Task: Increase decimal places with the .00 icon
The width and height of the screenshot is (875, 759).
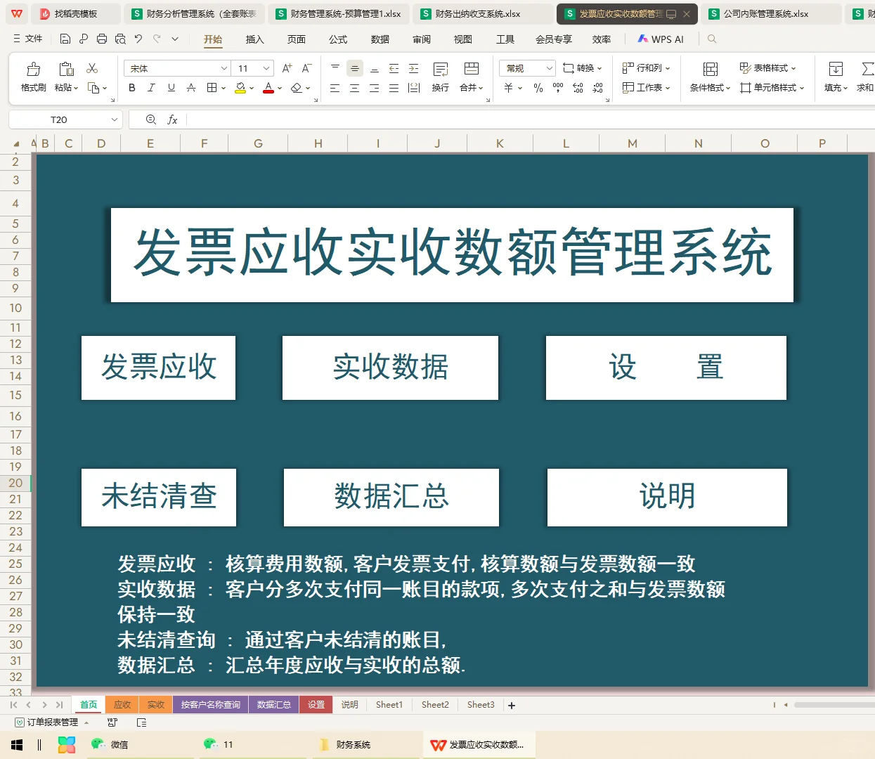Action: pos(576,88)
